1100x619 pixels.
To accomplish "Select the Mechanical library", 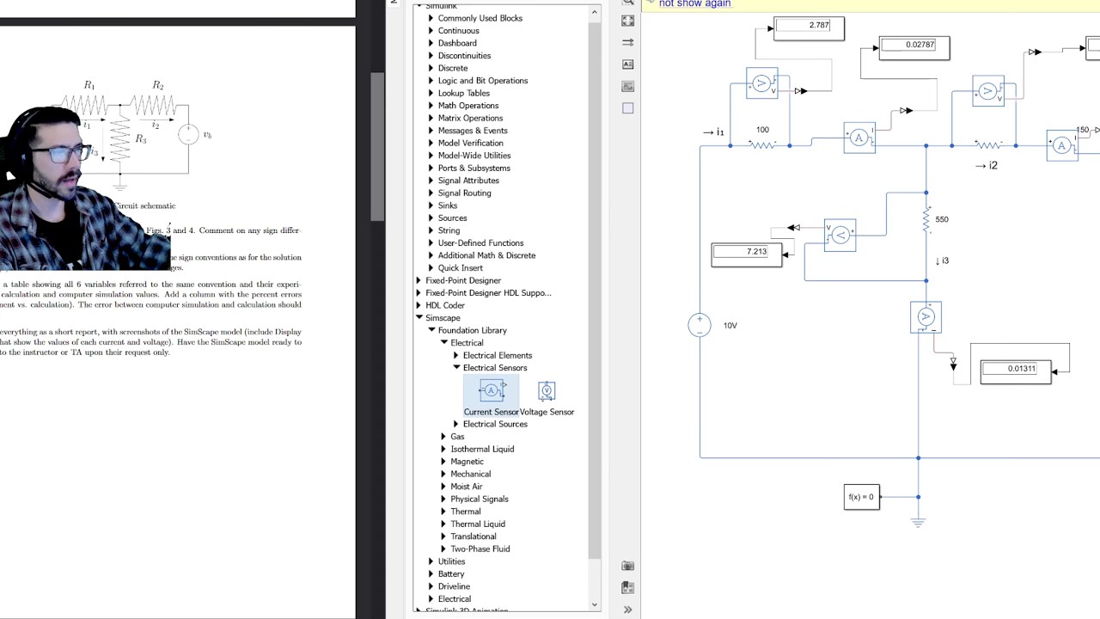I will 471,474.
